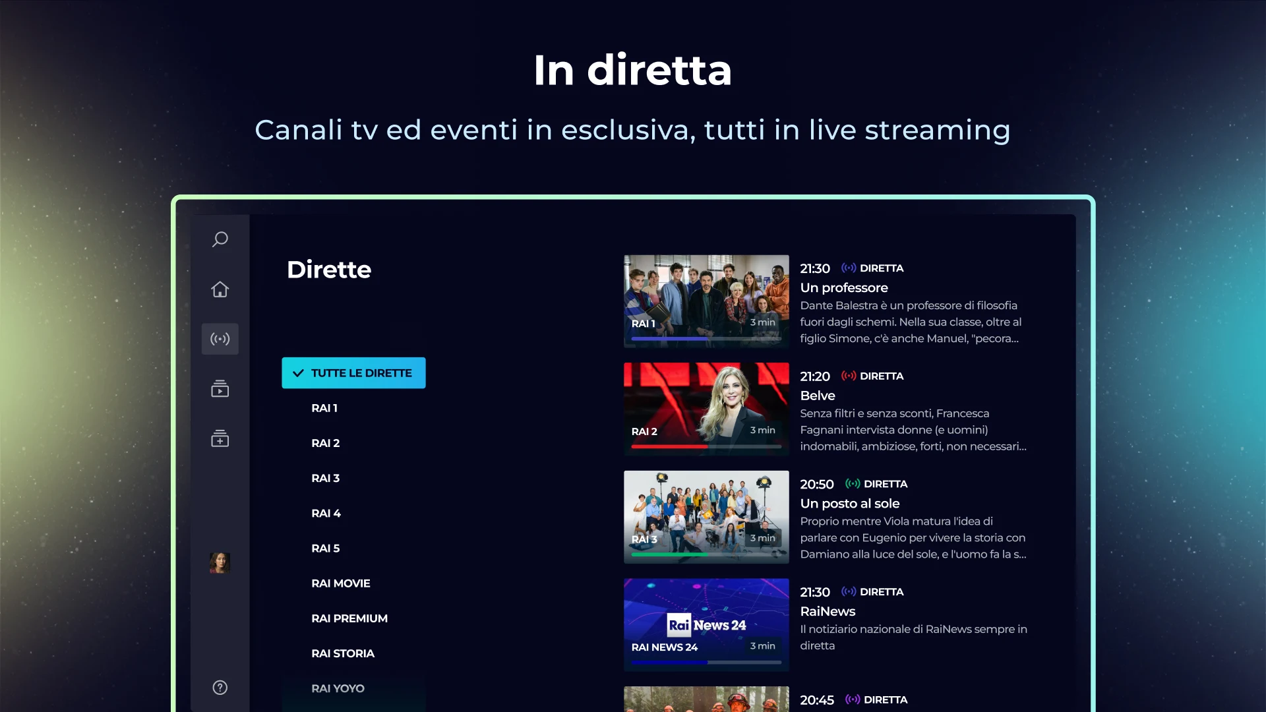Image resolution: width=1266 pixels, height=712 pixels.
Task: Open the on-demand video library icon
Action: (220, 389)
